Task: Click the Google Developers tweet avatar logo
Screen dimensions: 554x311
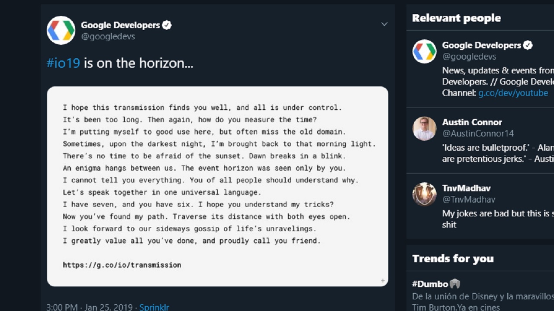Action: click(x=61, y=30)
